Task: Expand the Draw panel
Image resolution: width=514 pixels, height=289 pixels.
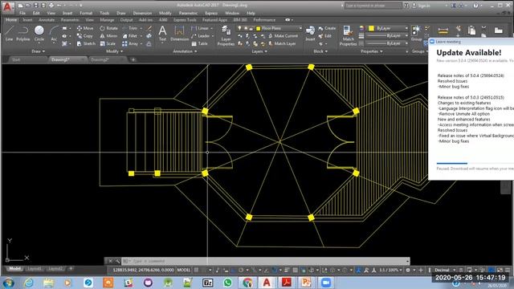Action: (x=38, y=51)
